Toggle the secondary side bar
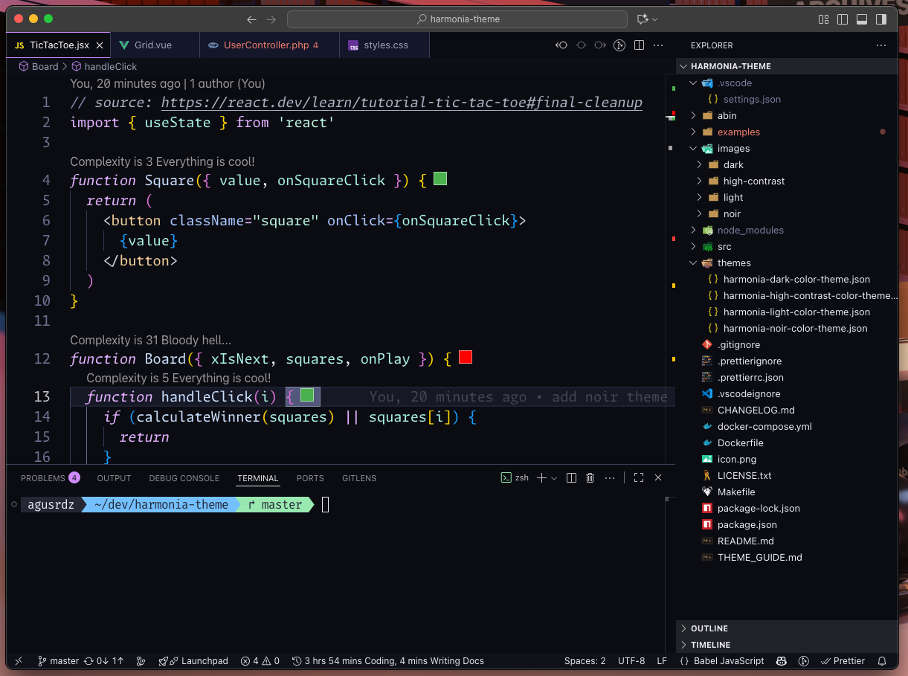The image size is (908, 676). pyautogui.click(x=881, y=19)
